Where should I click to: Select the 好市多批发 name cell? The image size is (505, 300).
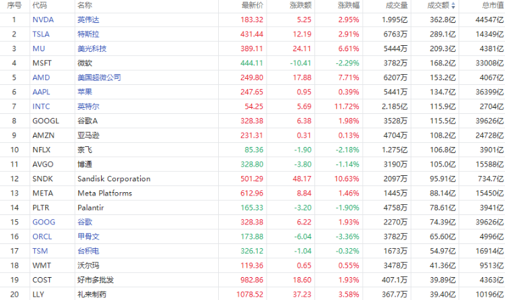tap(96, 280)
